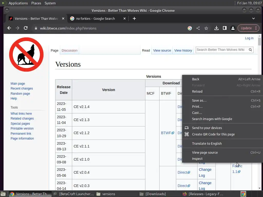Open Chrome downloads icon
This screenshot has width=263, height=197.
[x=216, y=28]
